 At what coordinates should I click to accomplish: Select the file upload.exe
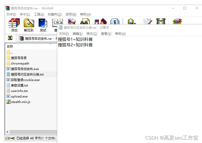click(x=19, y=96)
